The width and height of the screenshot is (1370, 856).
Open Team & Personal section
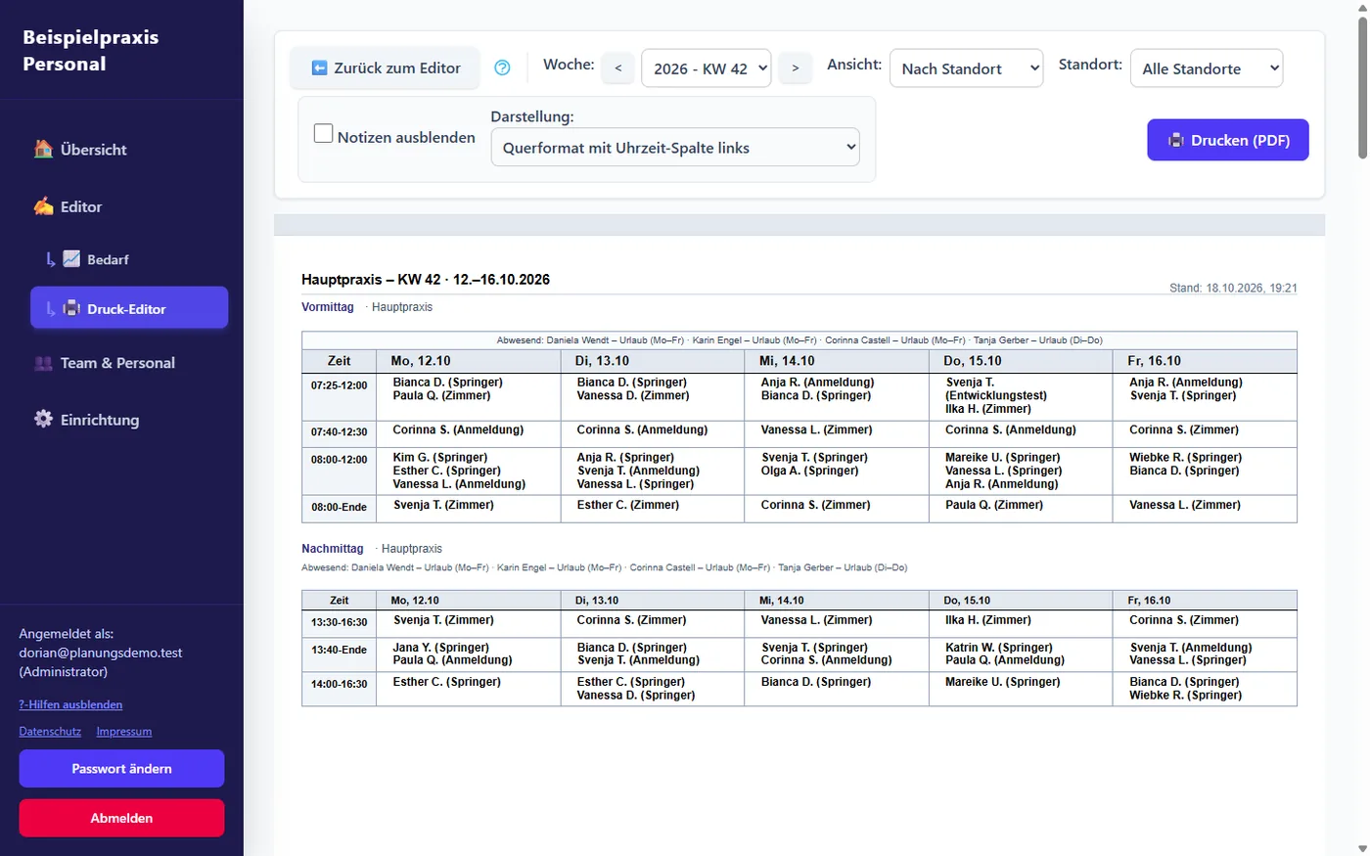click(x=129, y=363)
